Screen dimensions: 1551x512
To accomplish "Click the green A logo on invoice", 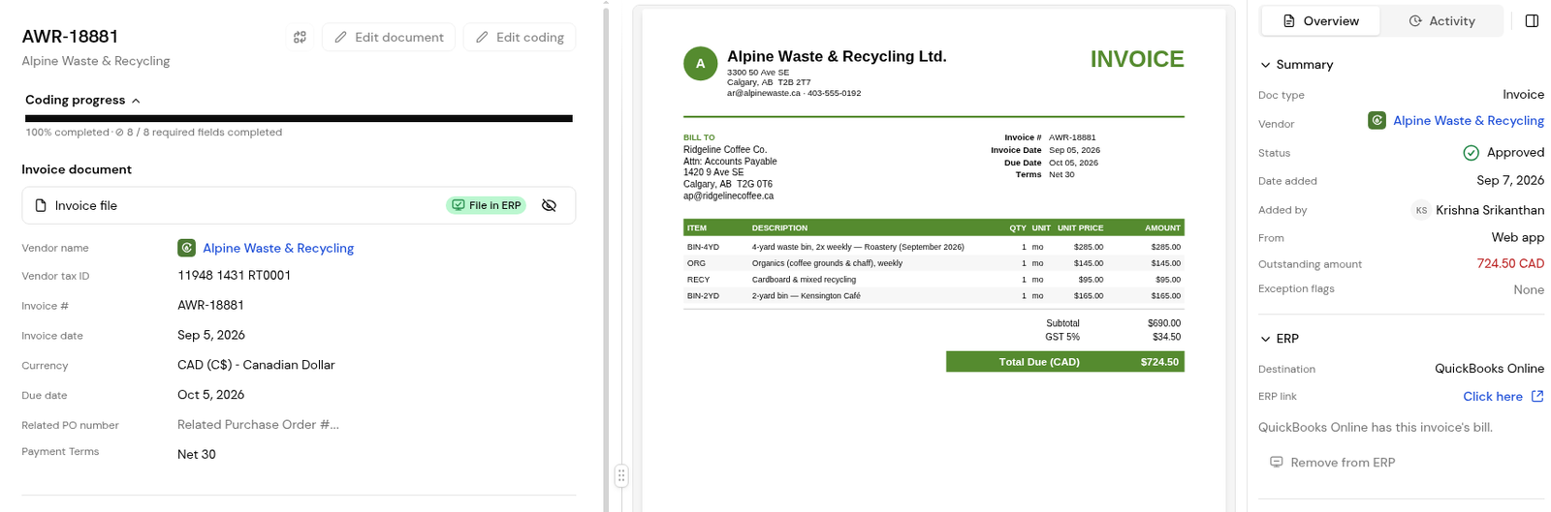I will tap(700, 64).
